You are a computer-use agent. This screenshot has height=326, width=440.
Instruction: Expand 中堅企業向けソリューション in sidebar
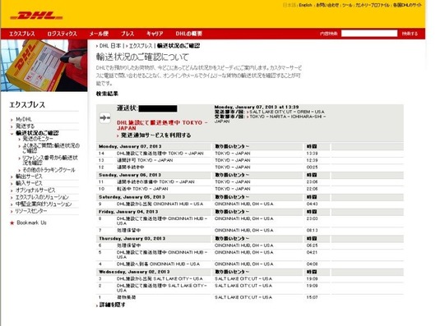click(44, 204)
